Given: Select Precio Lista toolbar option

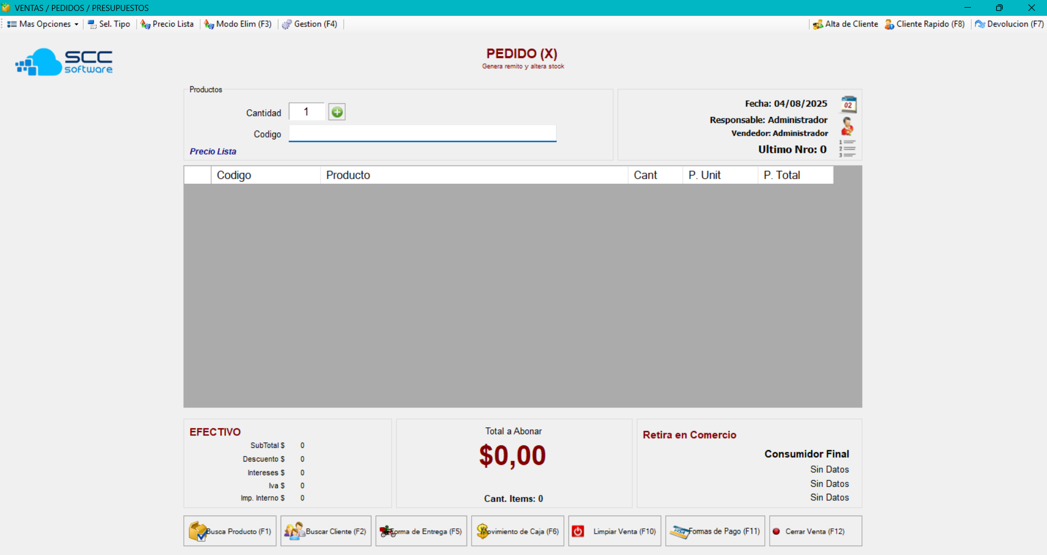Looking at the screenshot, I should click(x=167, y=24).
